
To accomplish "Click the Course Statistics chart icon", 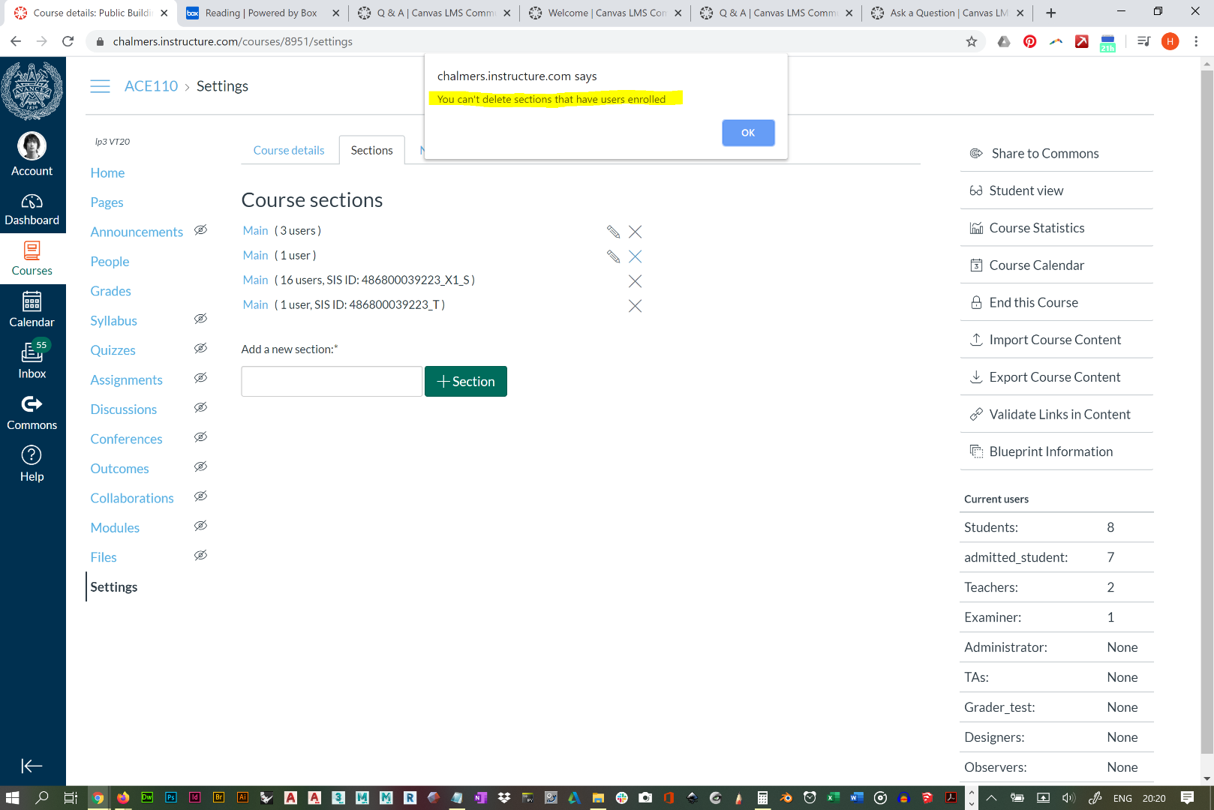I will (976, 227).
